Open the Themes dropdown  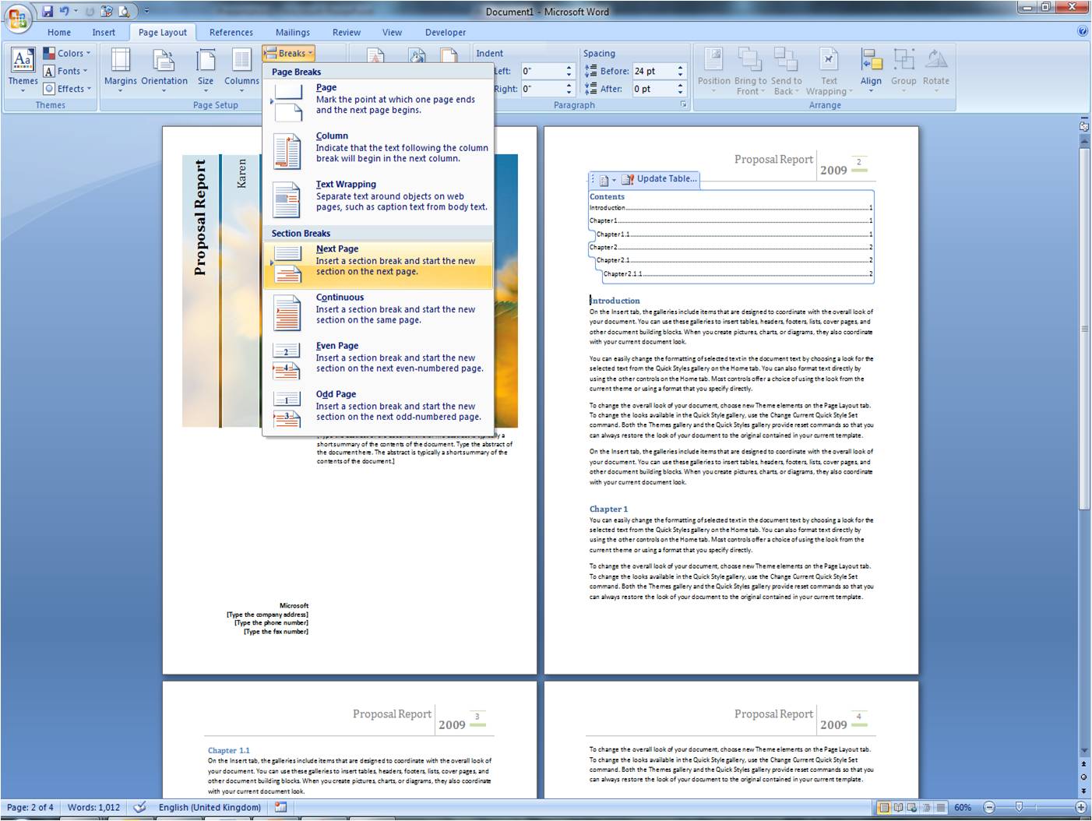click(23, 70)
